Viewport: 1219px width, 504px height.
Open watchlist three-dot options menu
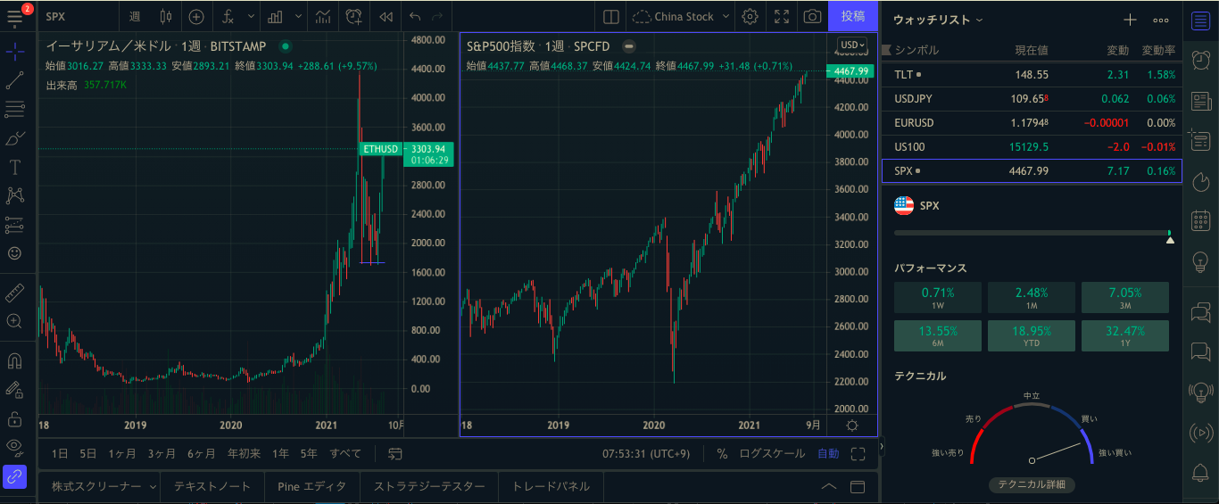point(1161,20)
